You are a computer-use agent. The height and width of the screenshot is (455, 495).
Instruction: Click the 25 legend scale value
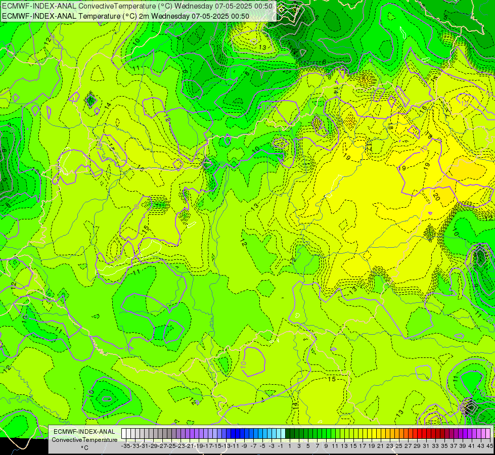(x=399, y=446)
